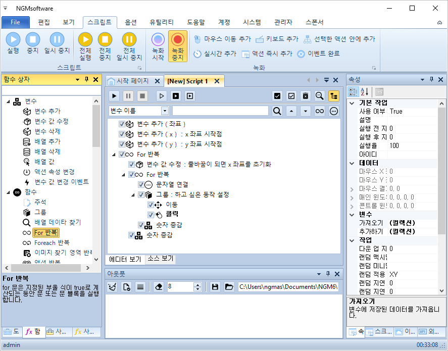
Task: Collapse the outer For 반복 node
Action: 114,155
